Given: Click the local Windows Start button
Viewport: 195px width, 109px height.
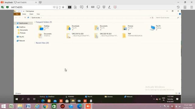Looking at the screenshot, I should tap(3, 106).
